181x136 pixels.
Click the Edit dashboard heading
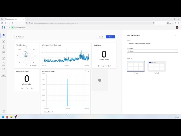pyautogui.click(x=133, y=35)
